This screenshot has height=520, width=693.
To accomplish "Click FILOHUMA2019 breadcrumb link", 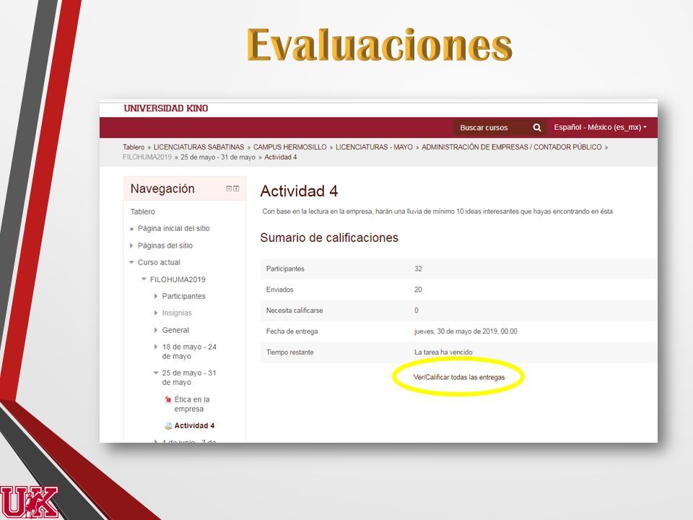I will pyautogui.click(x=147, y=157).
